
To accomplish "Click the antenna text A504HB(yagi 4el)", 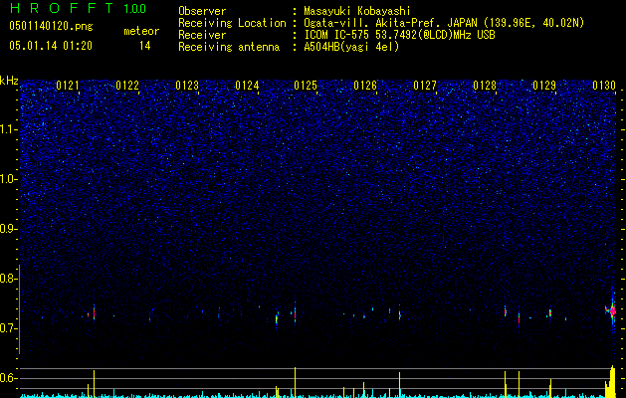I will coord(351,47).
